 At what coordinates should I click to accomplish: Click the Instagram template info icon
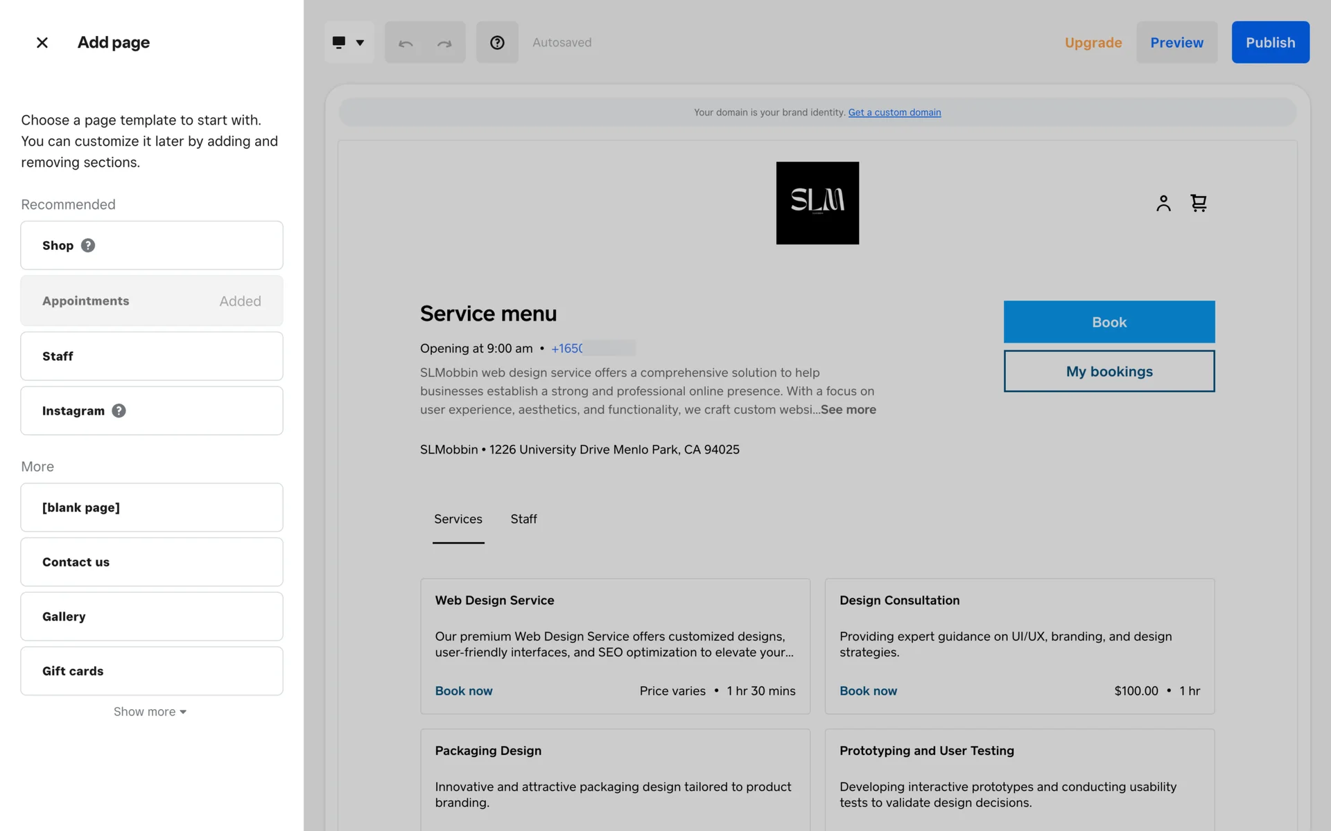[x=119, y=411]
